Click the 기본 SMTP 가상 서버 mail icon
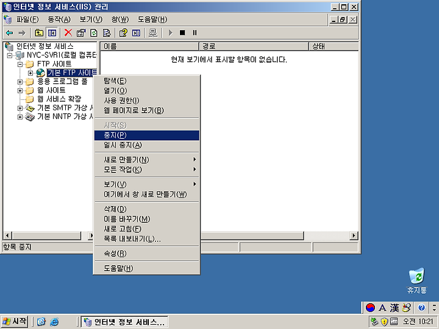Screen dimensions: 439x329 click(30, 108)
